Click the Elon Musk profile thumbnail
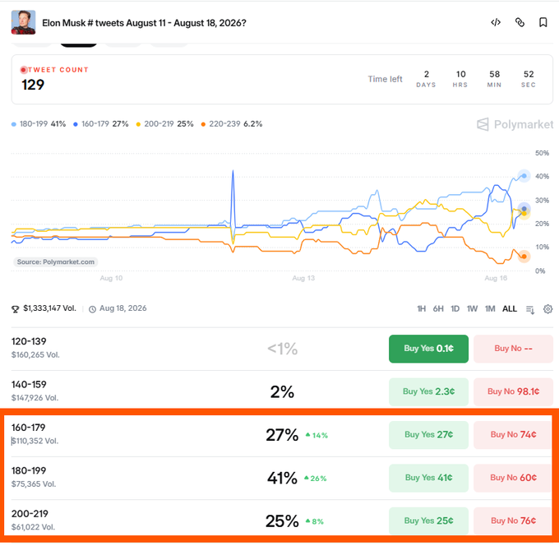 [23, 22]
